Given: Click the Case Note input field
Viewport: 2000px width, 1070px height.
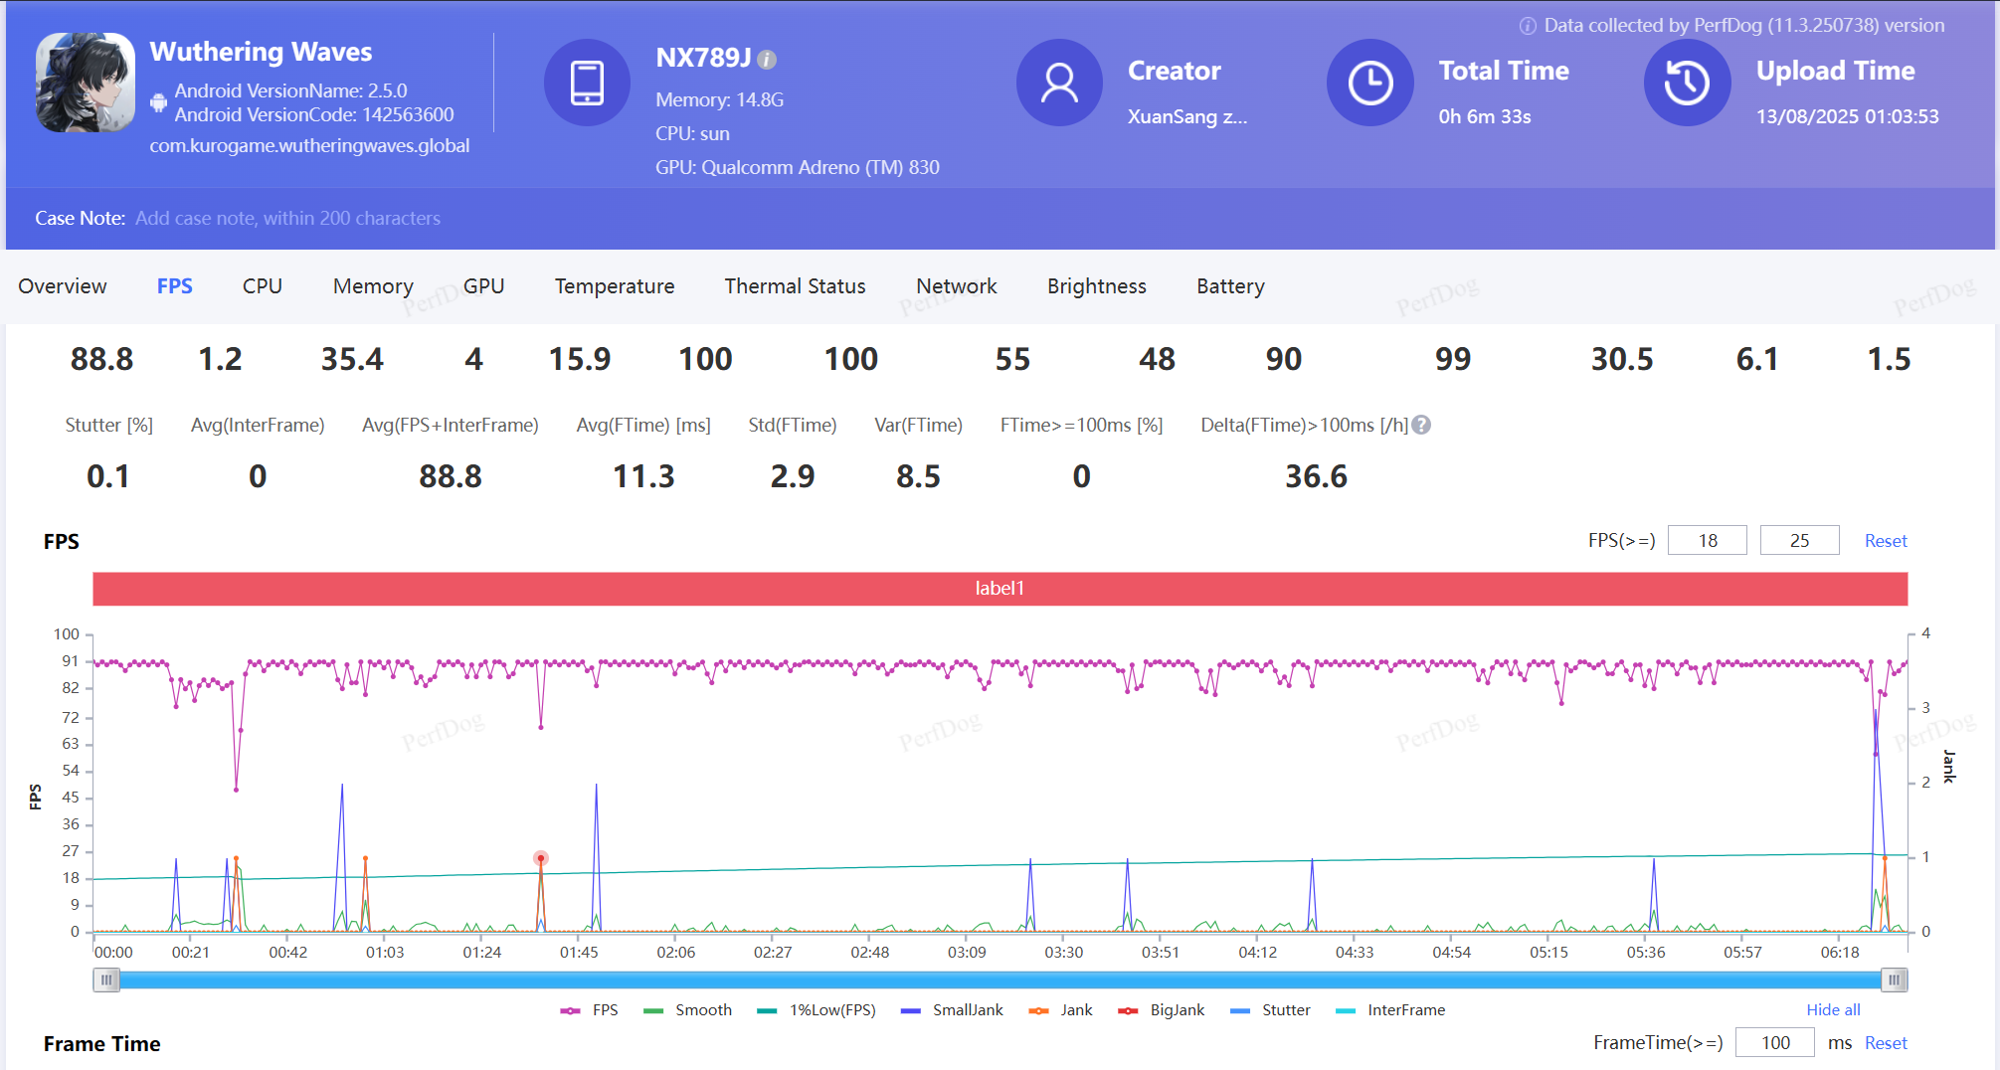Looking at the screenshot, I should 287,218.
